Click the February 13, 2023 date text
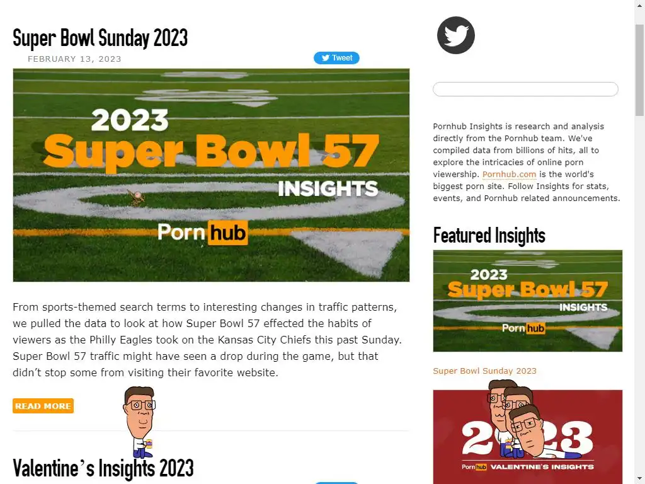Screen dimensions: 645x484 [74, 59]
